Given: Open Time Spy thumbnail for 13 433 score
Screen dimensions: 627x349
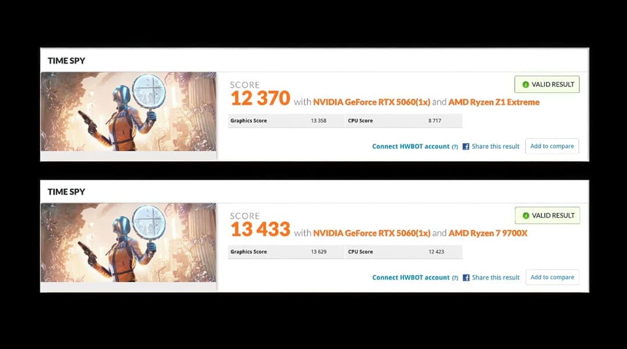Looking at the screenshot, I should tap(128, 243).
